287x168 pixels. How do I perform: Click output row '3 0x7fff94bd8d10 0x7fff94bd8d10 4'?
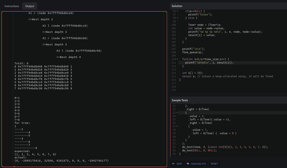43,76
